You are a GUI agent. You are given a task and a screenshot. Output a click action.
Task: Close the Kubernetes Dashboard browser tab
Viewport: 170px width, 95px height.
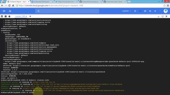(x=53, y=2)
